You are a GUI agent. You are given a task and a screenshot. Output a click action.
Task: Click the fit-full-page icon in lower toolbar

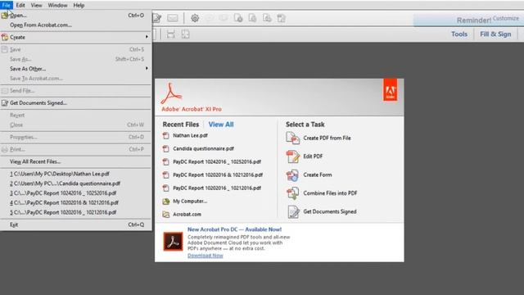pos(185,34)
